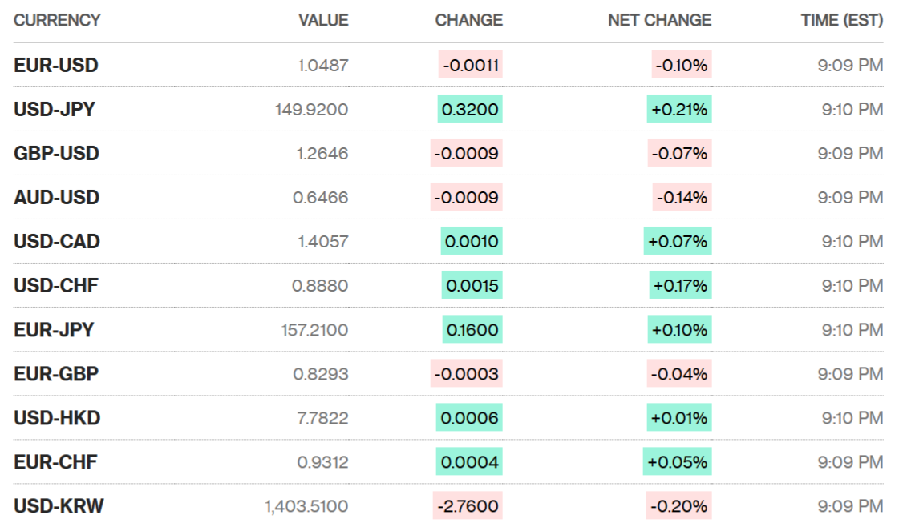
Task: Click the TIME (EST) column header
Action: pyautogui.click(x=841, y=21)
